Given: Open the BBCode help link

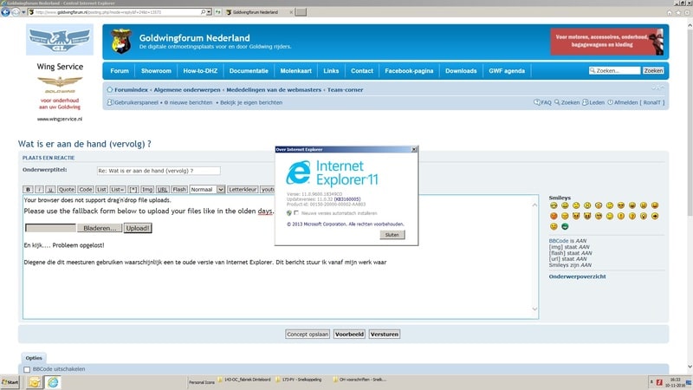Looking at the screenshot, I should tap(558, 241).
